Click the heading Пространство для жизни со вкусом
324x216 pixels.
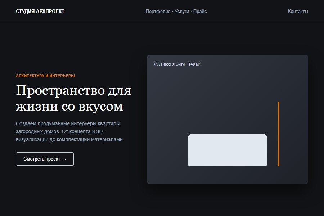(73, 98)
